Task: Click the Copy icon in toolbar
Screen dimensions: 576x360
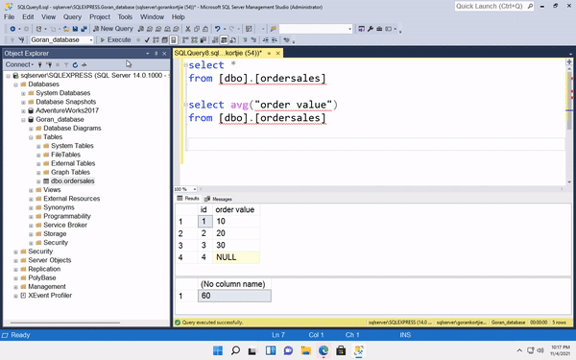Action: point(197,29)
